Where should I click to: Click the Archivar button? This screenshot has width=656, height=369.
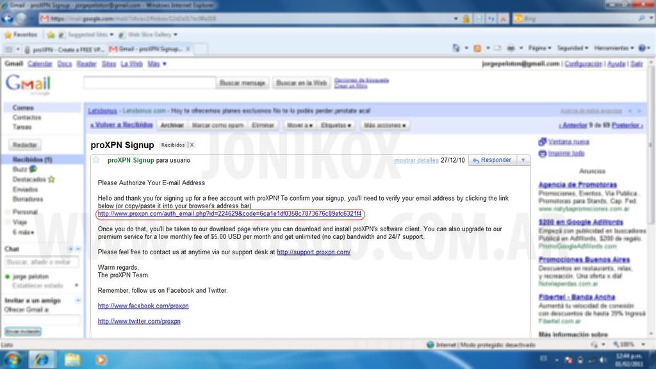click(172, 126)
